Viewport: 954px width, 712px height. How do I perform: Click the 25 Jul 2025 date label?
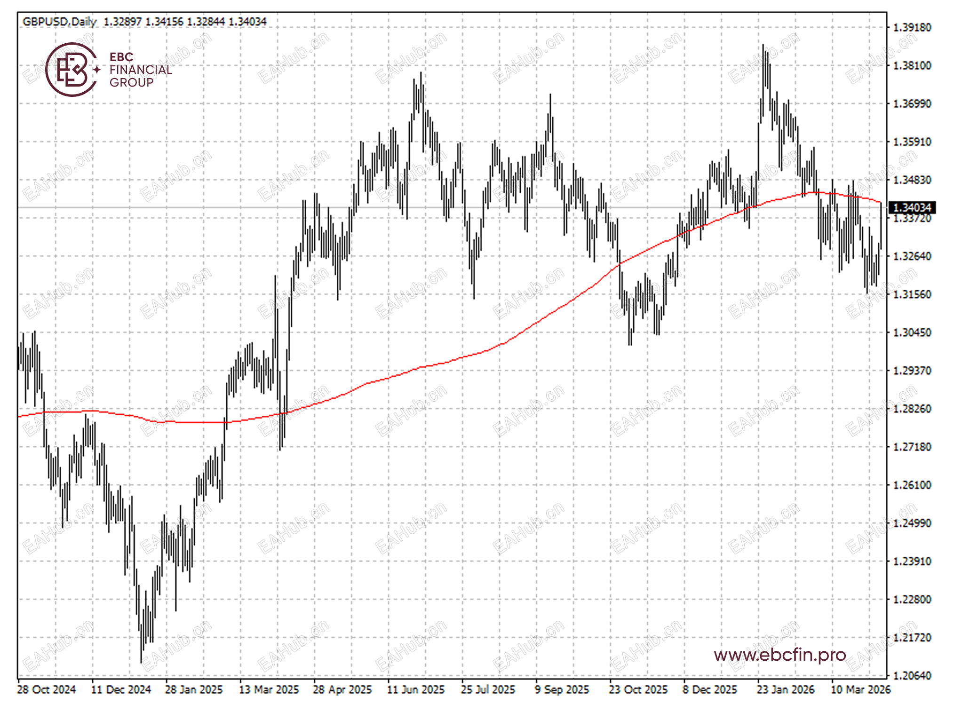click(x=488, y=689)
